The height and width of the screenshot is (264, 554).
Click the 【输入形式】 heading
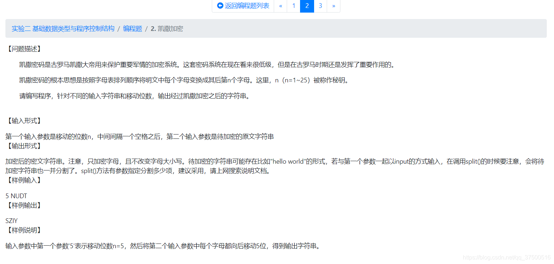tap(24, 121)
